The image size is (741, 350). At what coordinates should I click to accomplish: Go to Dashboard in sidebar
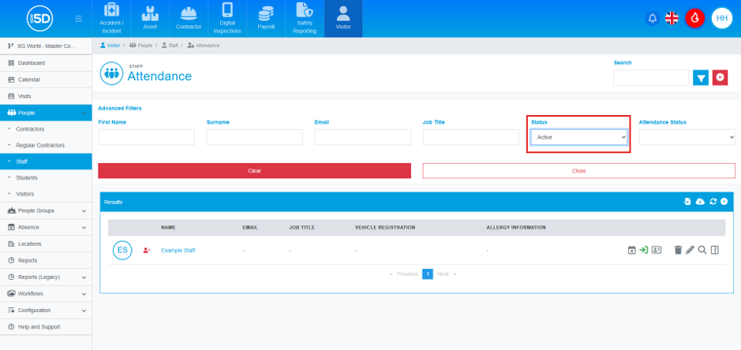click(x=46, y=63)
